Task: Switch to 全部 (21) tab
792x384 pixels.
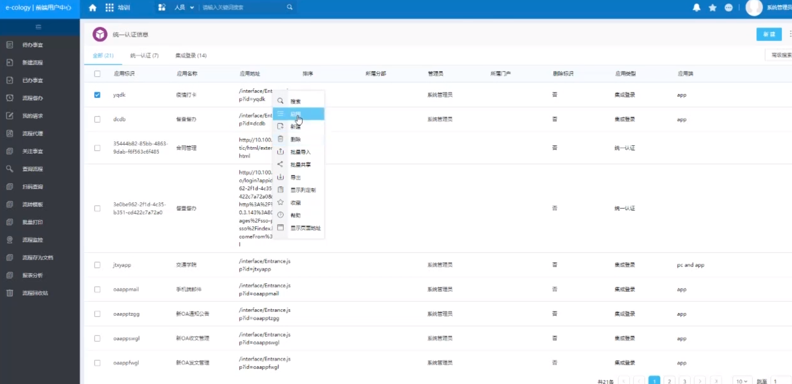Action: click(103, 55)
